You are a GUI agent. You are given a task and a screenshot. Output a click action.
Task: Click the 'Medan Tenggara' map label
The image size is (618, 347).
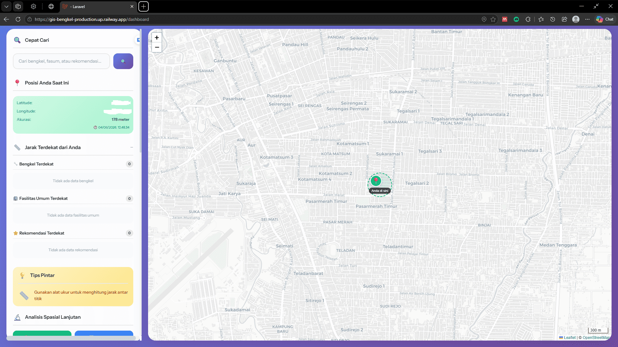click(x=558, y=245)
